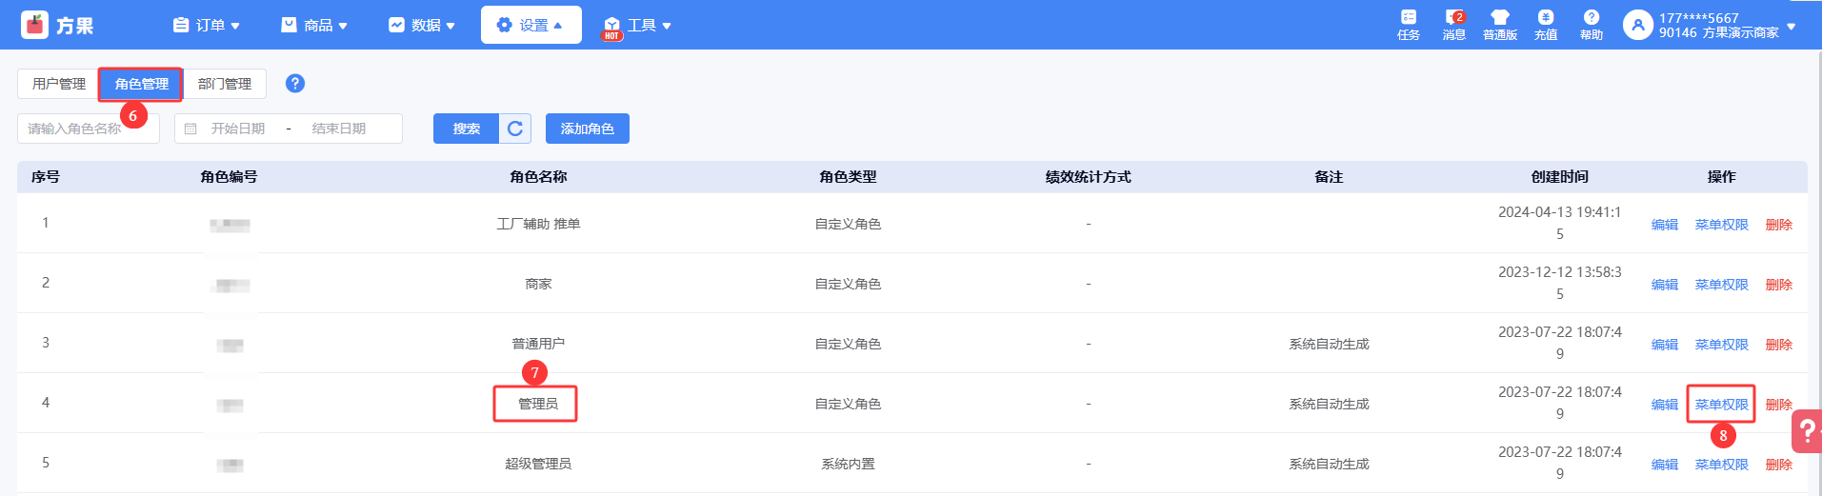Expand the 商品 dropdown menu
This screenshot has width=1822, height=496.
point(314,26)
